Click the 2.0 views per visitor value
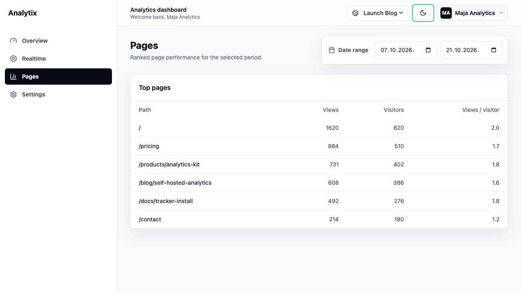The width and height of the screenshot is (521, 293). (495, 128)
